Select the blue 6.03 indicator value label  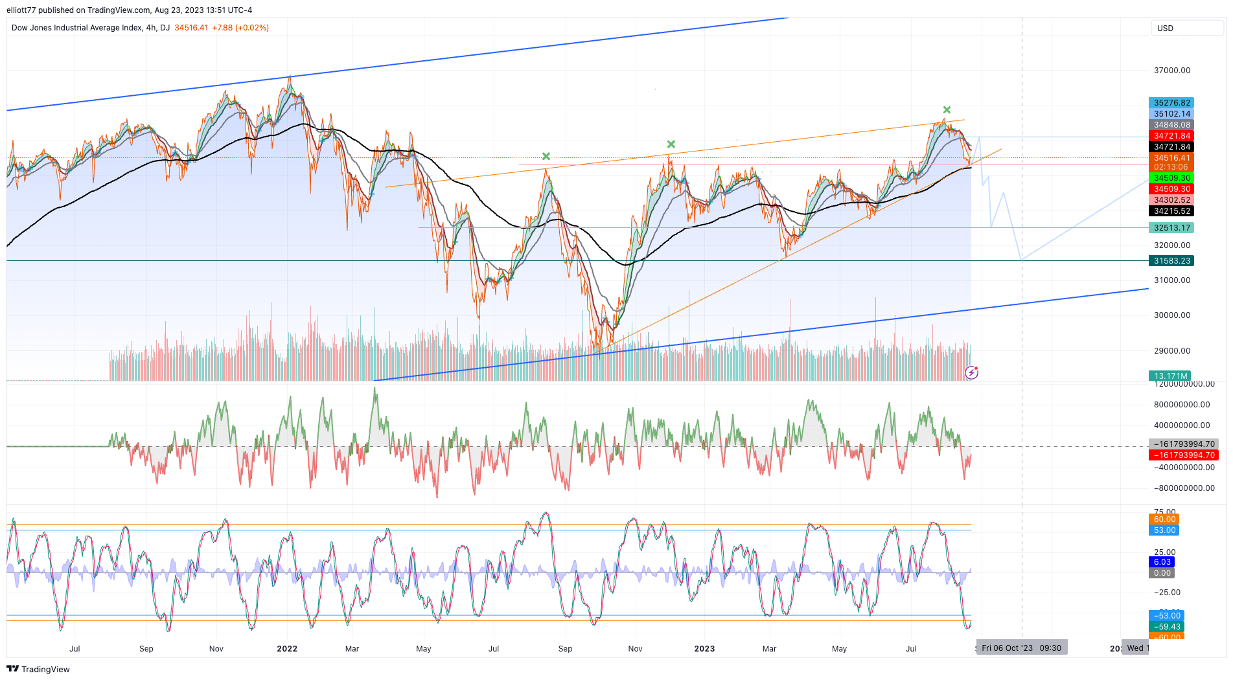pos(1162,562)
